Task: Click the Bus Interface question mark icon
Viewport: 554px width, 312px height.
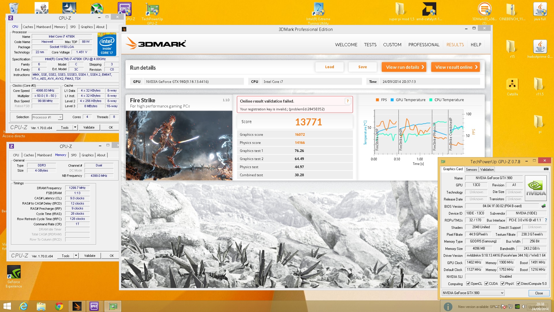Action: 546,220
